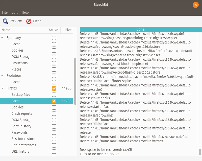Click the Clean button label
Screen dimensions: 202x161
(x=37, y=21)
